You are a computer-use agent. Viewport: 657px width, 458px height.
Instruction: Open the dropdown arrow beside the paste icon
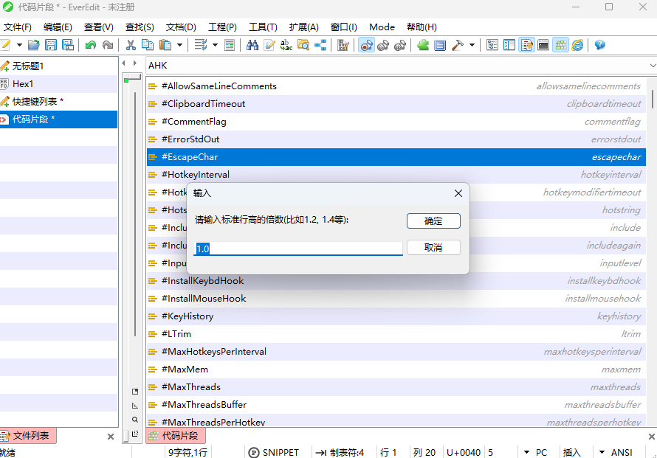point(179,45)
